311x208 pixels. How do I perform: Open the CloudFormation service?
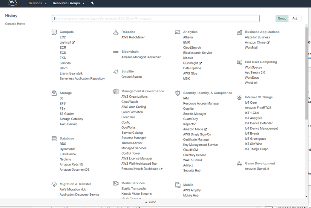point(132,112)
